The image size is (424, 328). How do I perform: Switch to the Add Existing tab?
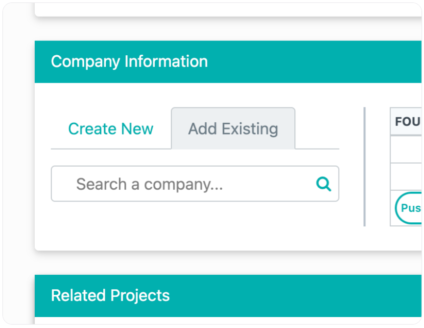233,129
